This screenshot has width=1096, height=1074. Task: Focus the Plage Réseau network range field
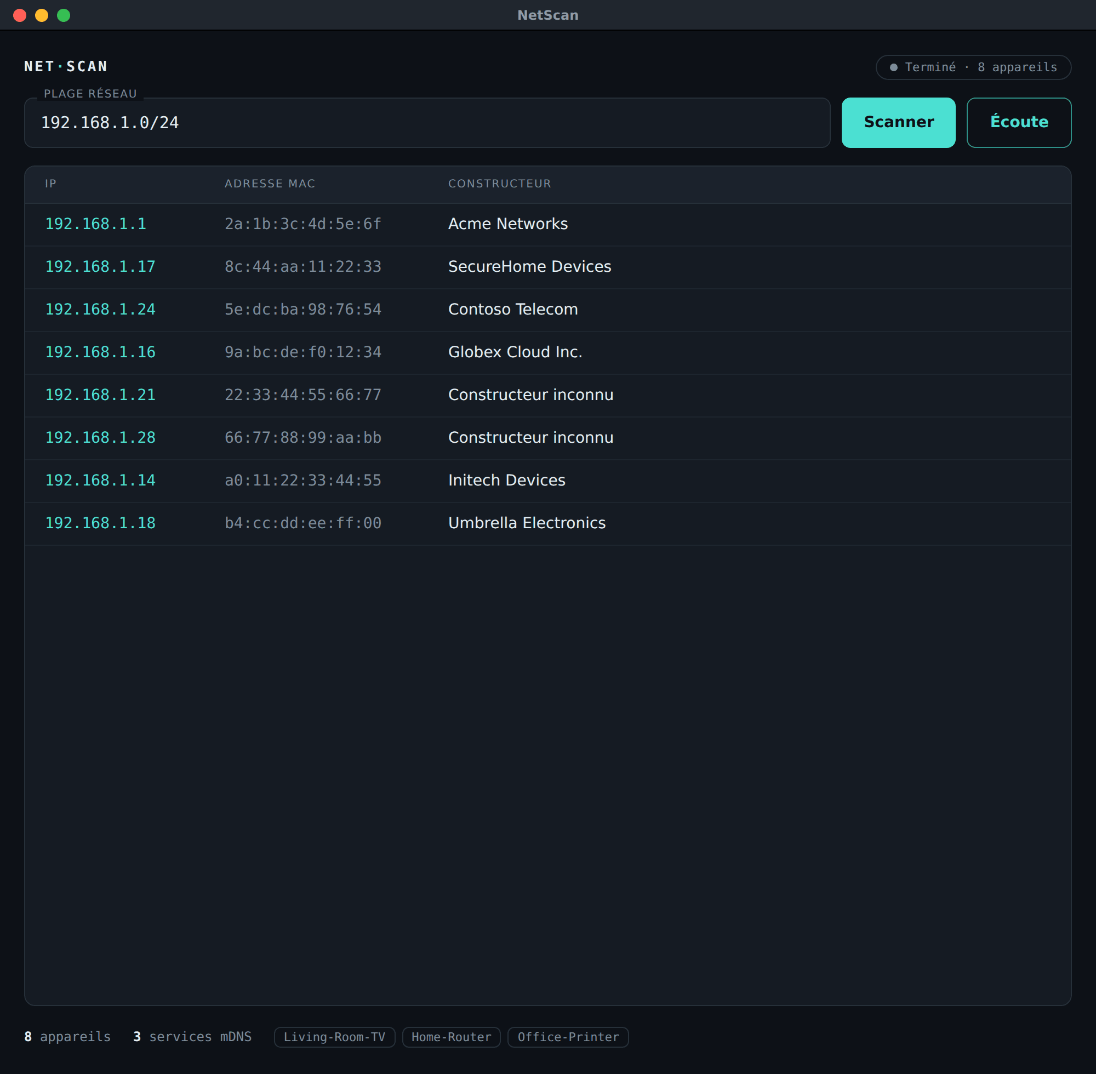(x=427, y=122)
